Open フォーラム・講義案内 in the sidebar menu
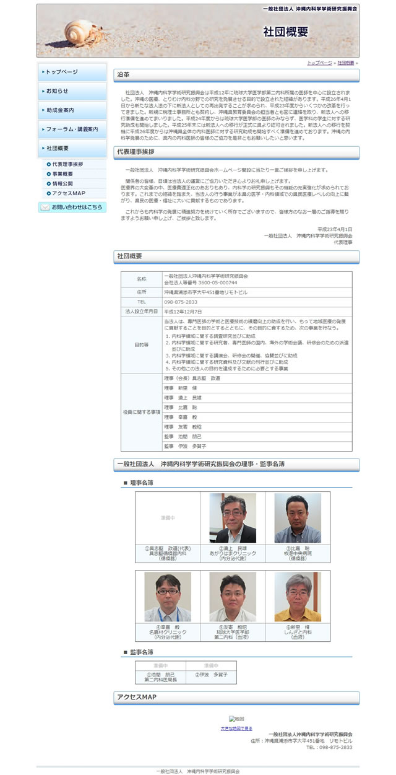Screen dimensions: 396x775 point(72,129)
